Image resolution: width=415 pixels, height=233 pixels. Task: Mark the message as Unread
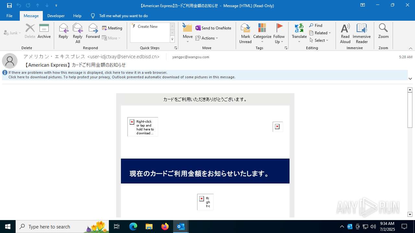245,33
